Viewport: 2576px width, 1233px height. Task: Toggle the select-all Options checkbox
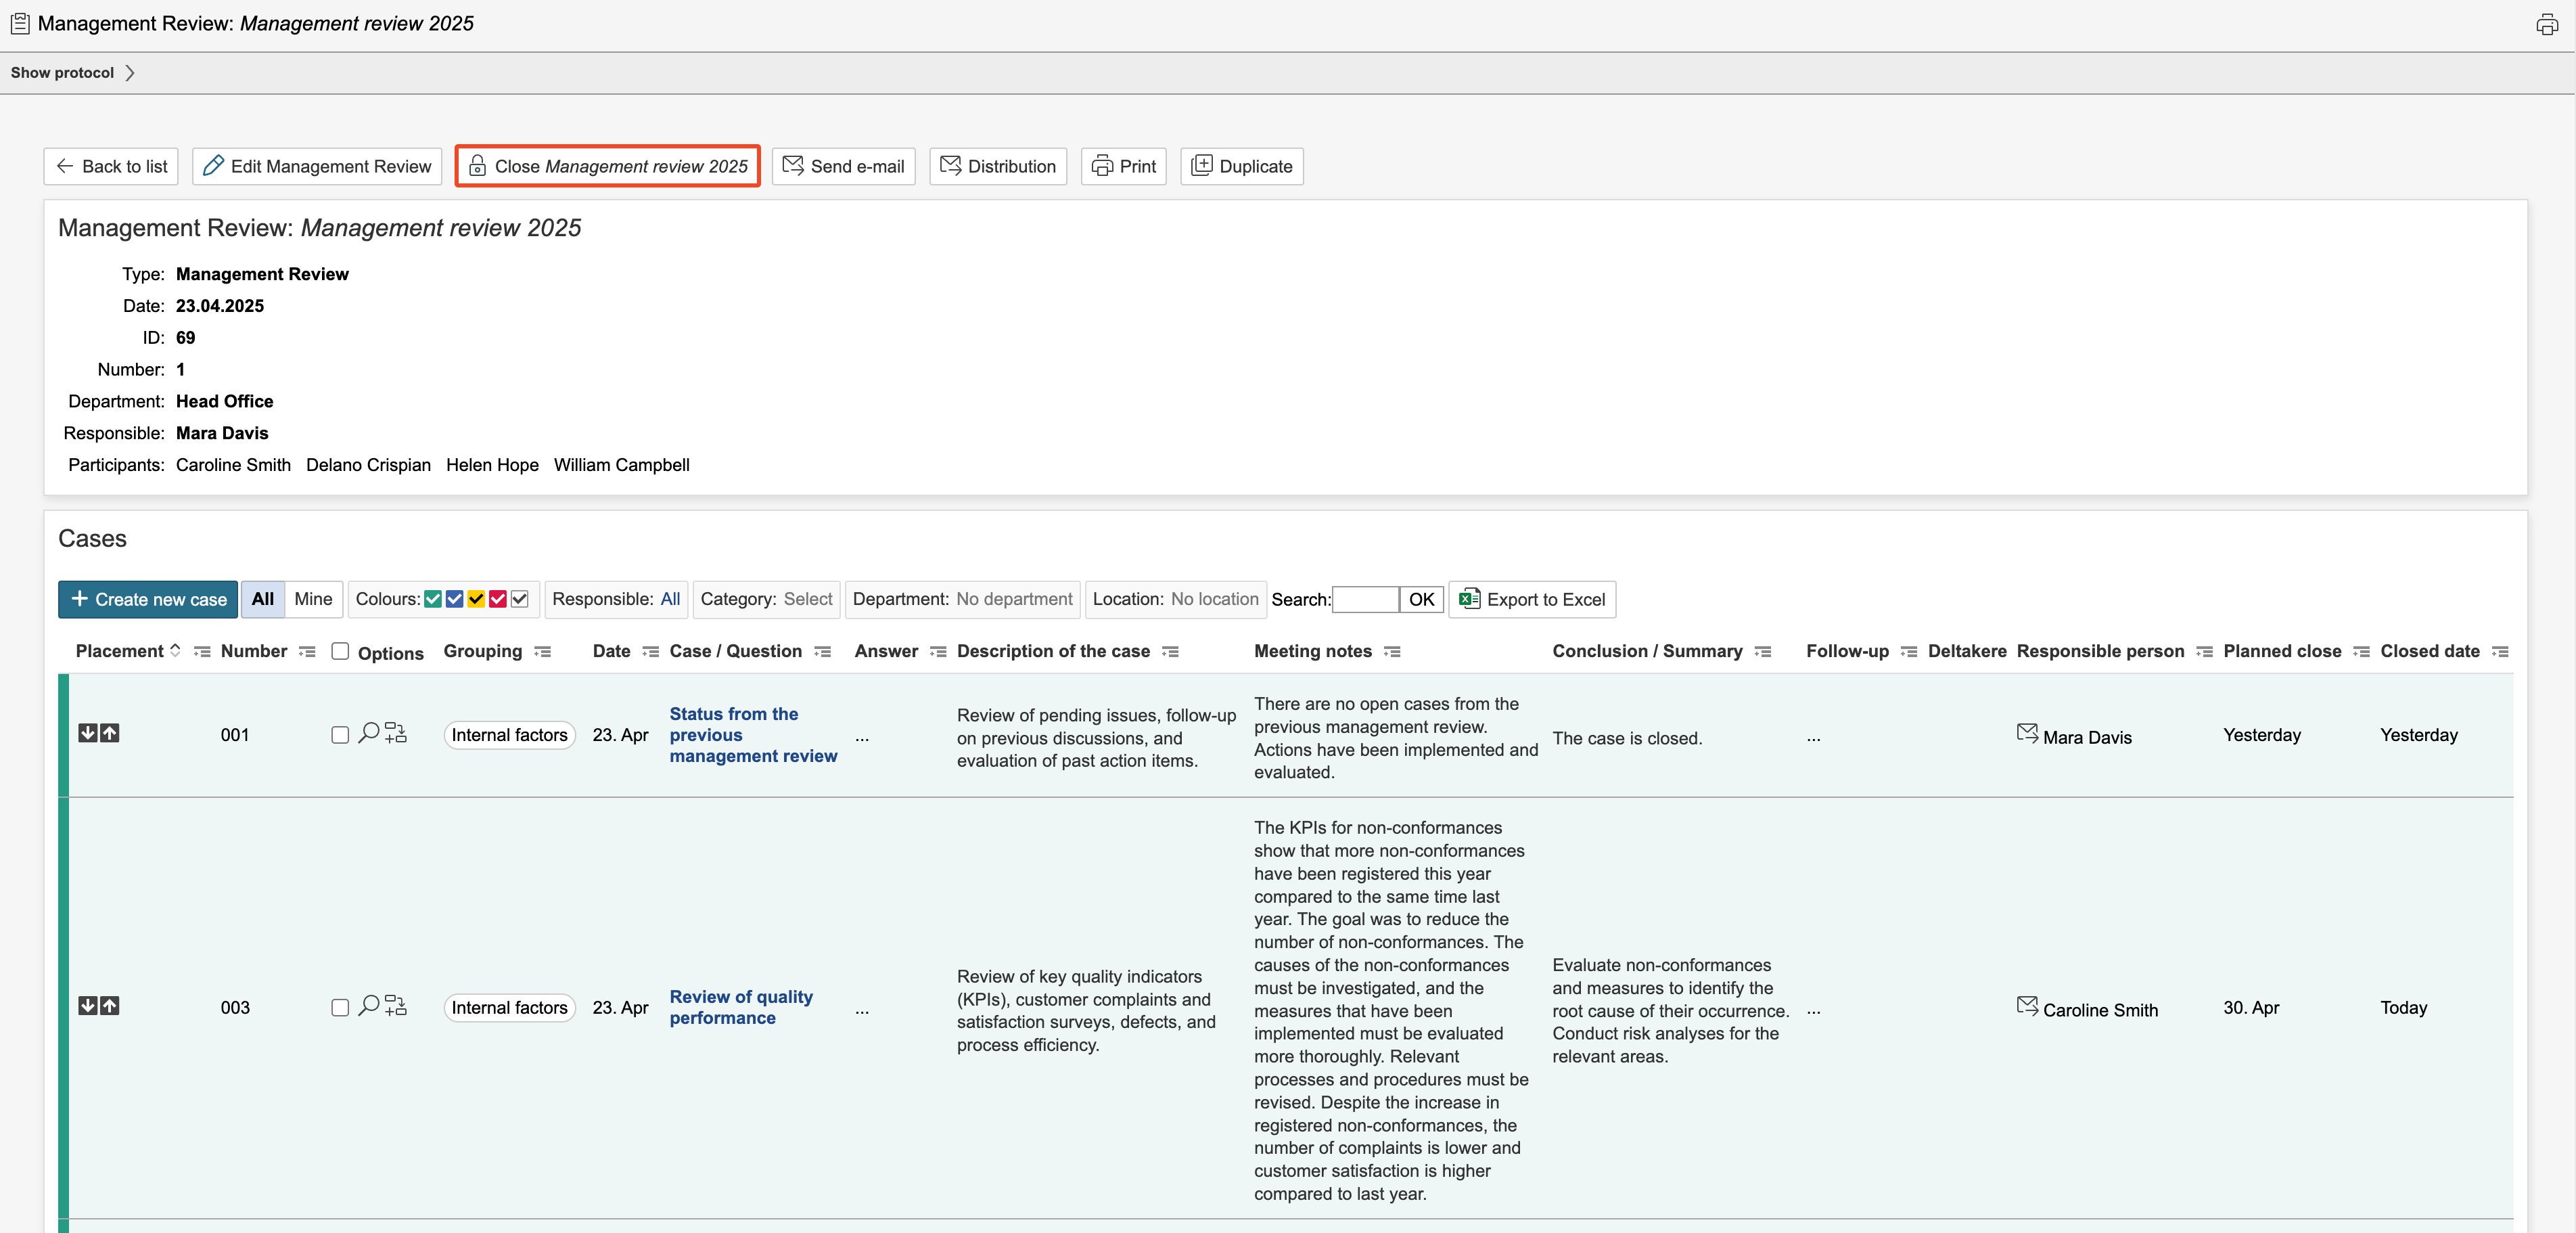[x=340, y=651]
